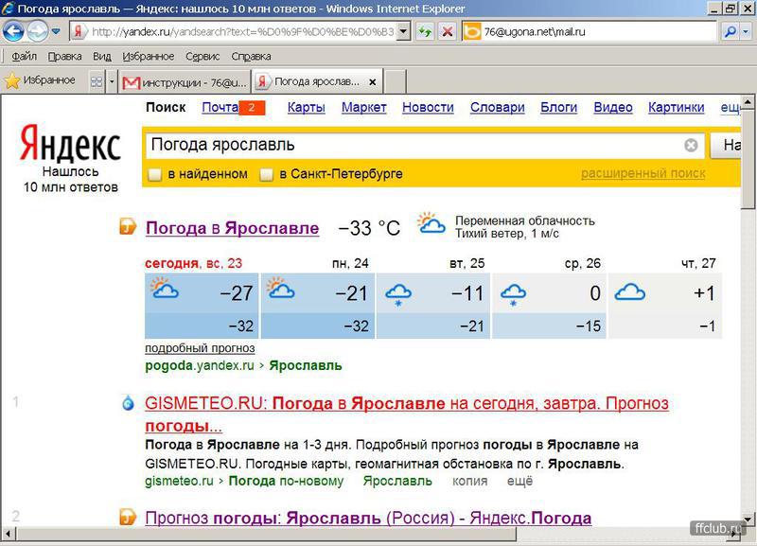Image resolution: width=757 pixels, height=546 pixels.
Task: Open the Gismeteo копия cached link
Action: 469,482
